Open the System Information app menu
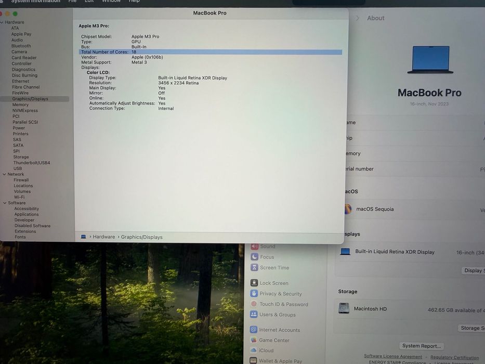This screenshot has width=485, height=364. click(x=35, y=1)
